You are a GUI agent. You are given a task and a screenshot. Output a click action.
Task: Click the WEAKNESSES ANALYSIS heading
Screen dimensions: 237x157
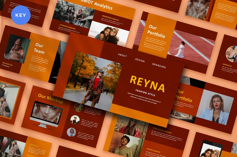110,18
